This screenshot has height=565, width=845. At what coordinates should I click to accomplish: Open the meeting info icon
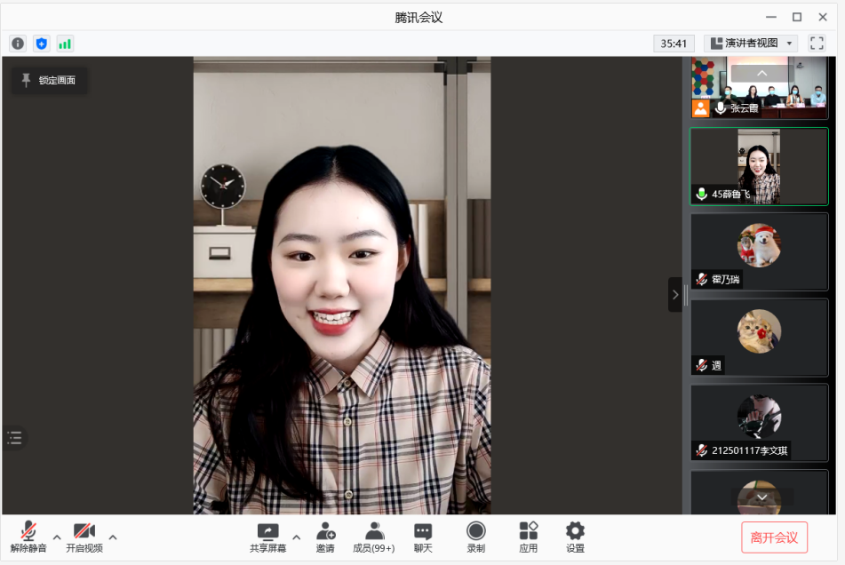pos(18,44)
